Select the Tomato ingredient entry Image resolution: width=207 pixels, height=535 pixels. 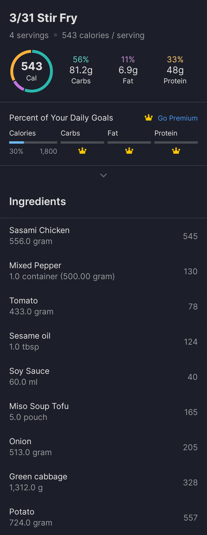click(x=103, y=306)
